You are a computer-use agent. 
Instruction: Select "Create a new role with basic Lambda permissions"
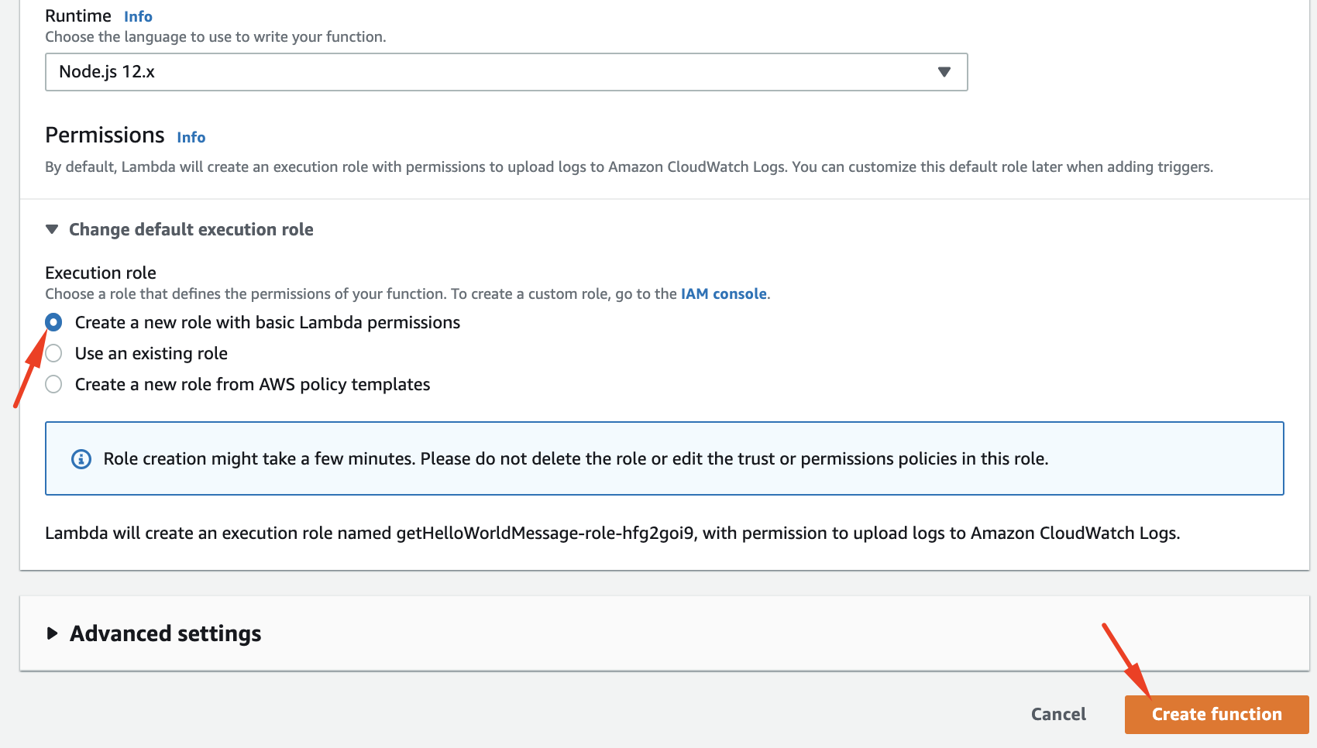click(x=53, y=322)
